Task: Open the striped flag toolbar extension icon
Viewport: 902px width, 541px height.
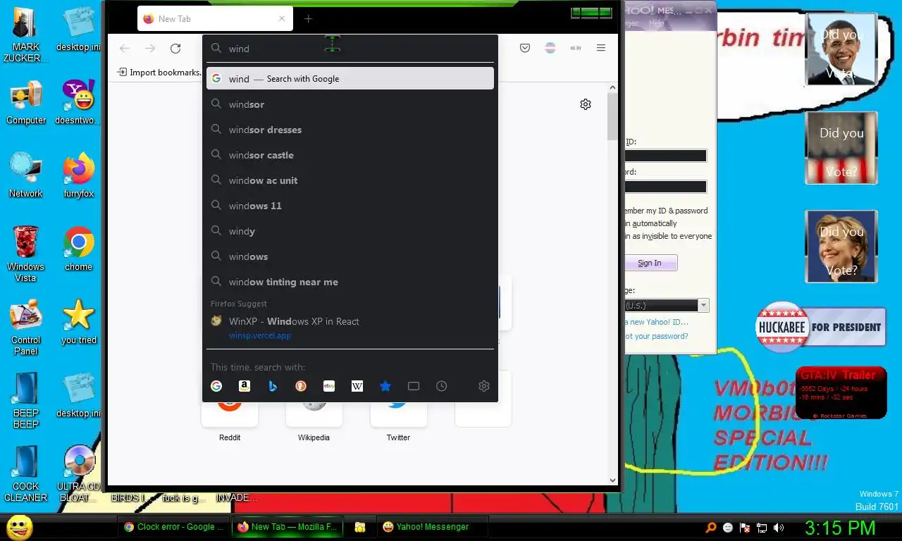Action: 550,48
